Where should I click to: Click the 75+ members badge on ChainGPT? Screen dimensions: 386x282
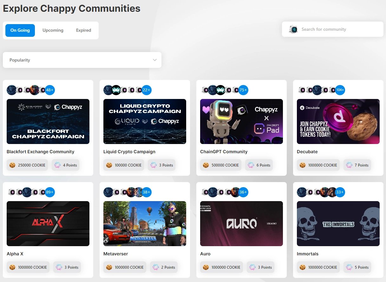243,90
